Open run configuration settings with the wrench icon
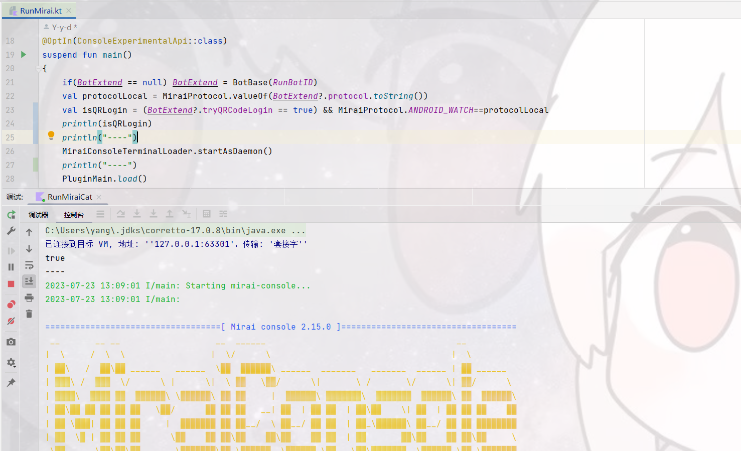This screenshot has width=741, height=451. (x=11, y=231)
